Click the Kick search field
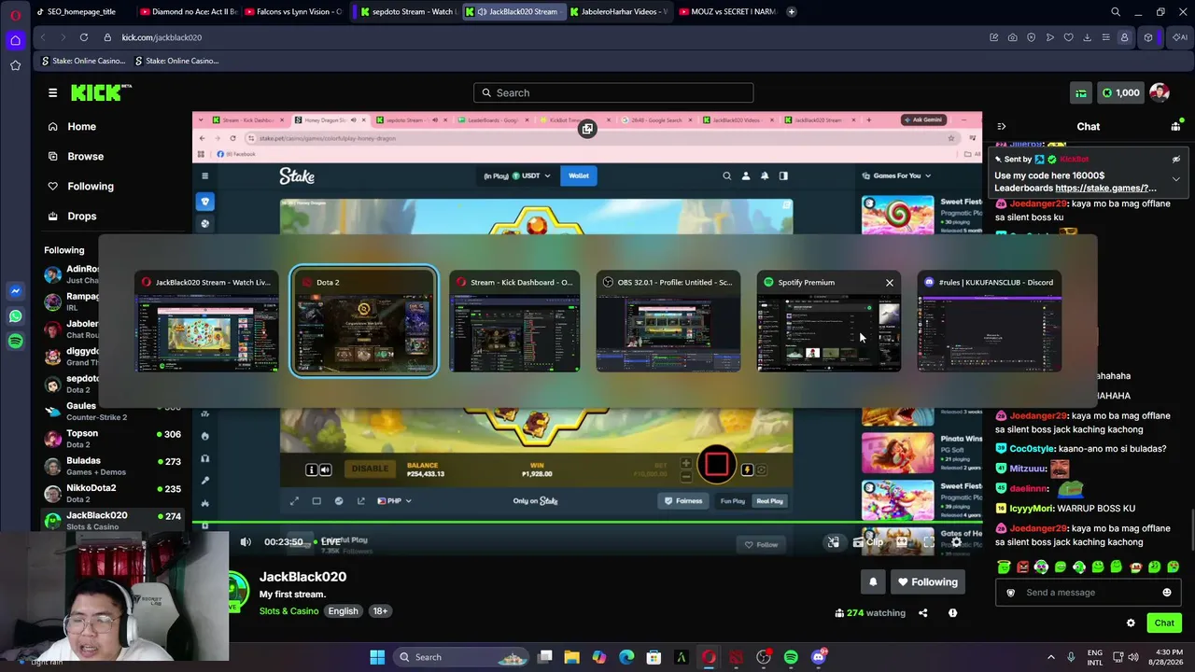 point(613,92)
